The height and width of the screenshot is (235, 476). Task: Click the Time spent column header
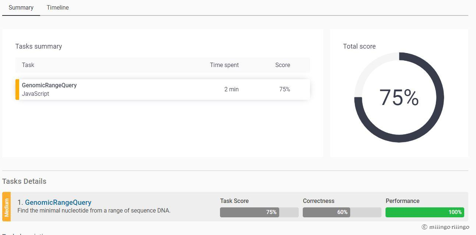224,65
